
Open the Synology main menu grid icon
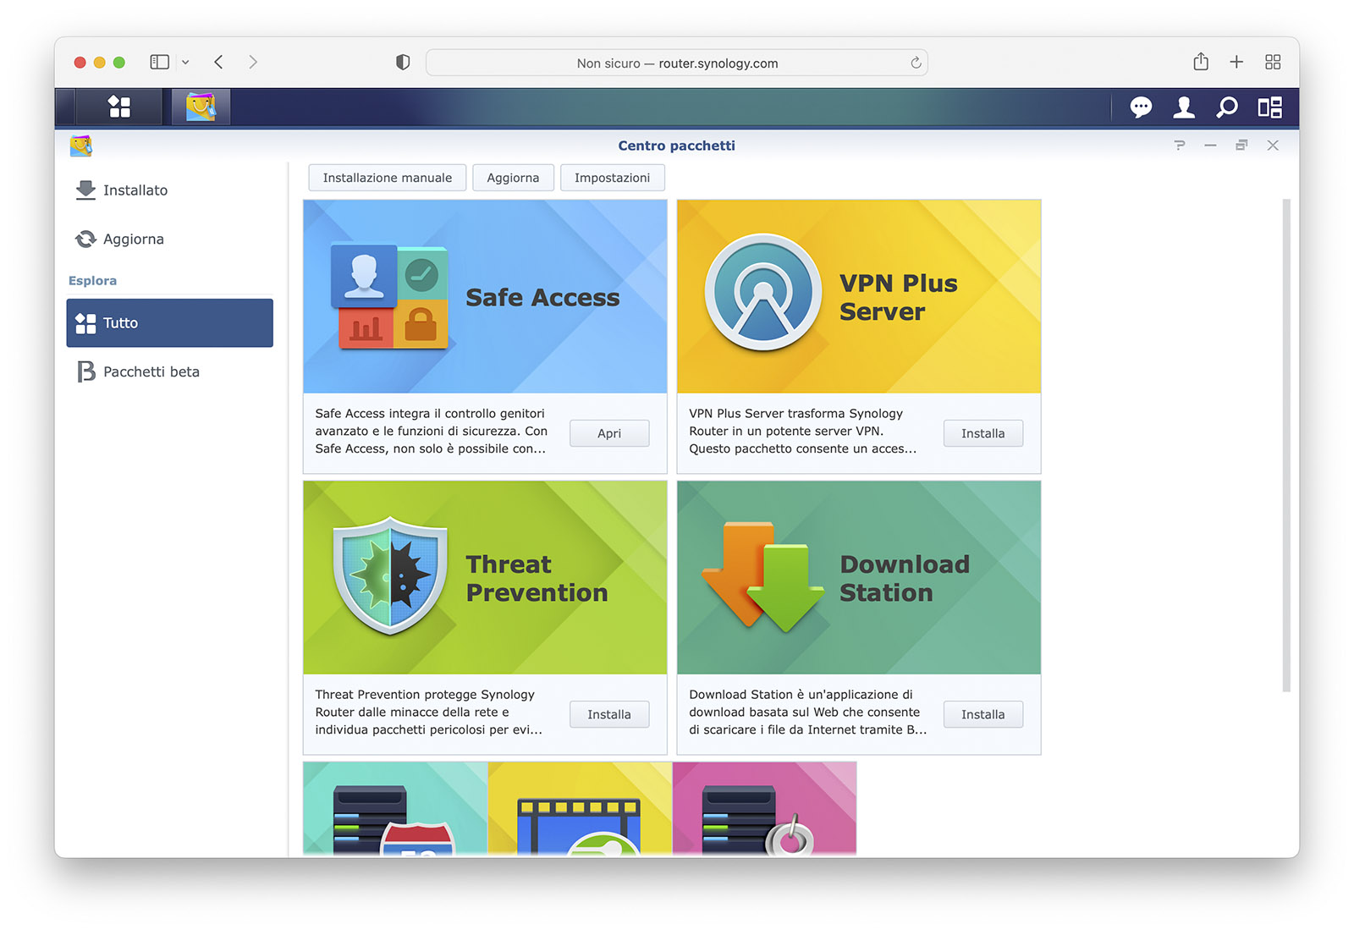pos(119,107)
